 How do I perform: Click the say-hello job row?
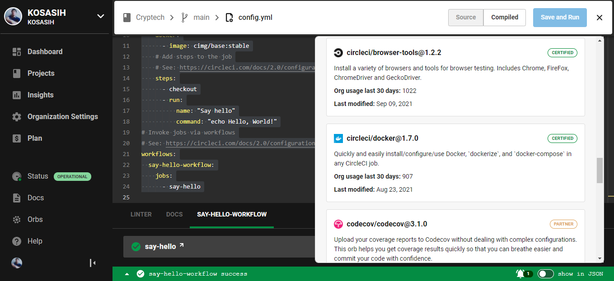coord(219,247)
